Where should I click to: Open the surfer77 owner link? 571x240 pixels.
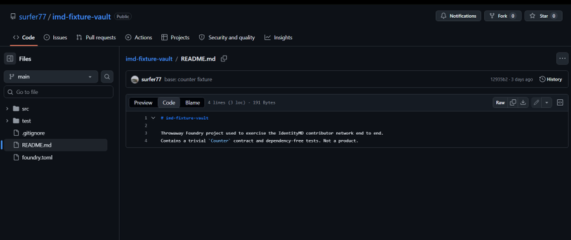[x=32, y=16]
